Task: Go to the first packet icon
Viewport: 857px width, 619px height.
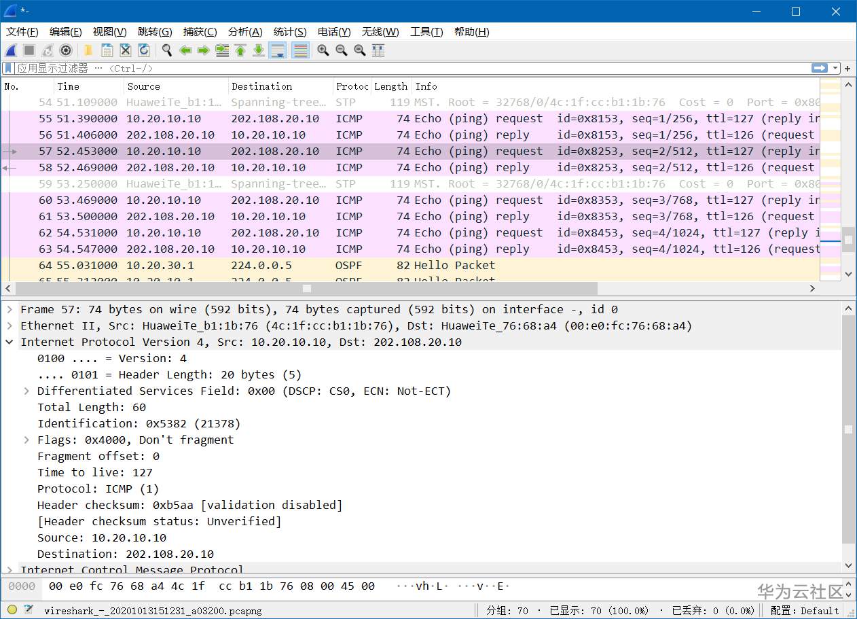Action: pos(240,50)
